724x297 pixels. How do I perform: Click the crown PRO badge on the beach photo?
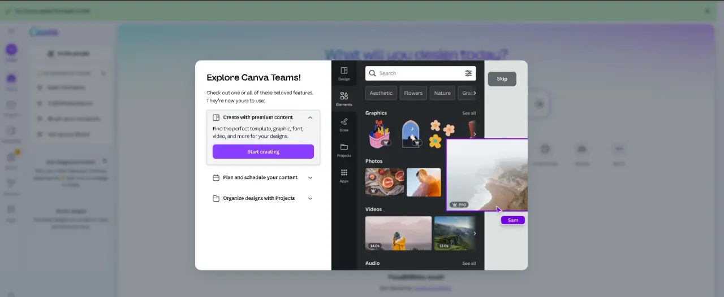pos(459,204)
